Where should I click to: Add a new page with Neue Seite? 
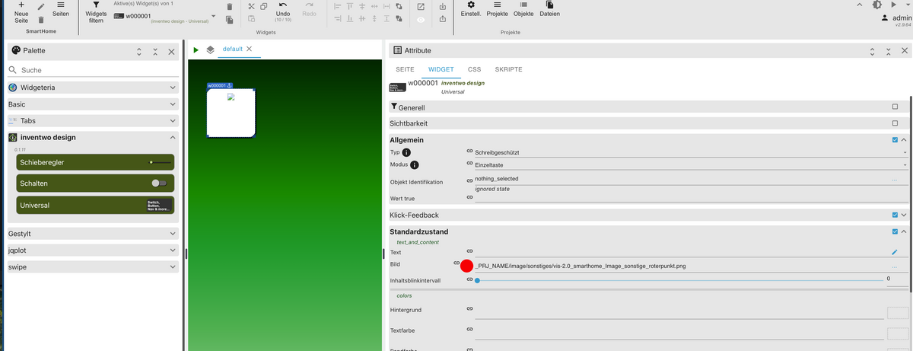click(x=21, y=12)
